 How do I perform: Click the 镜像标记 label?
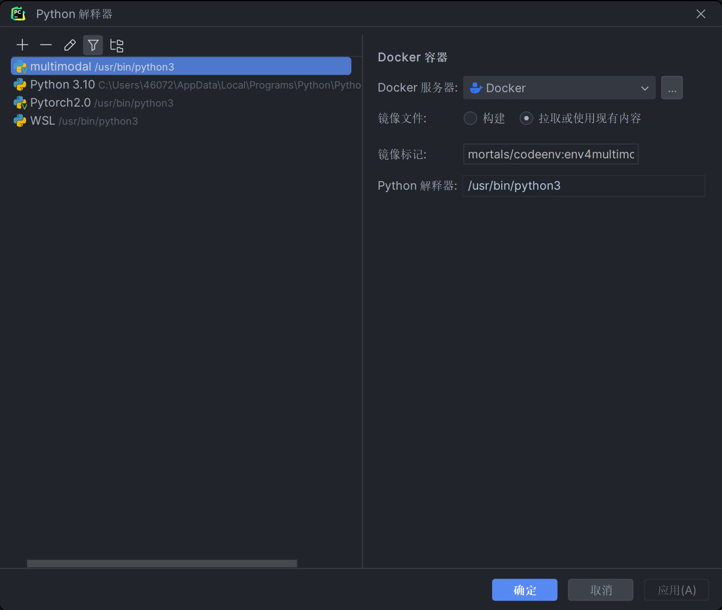pos(402,154)
